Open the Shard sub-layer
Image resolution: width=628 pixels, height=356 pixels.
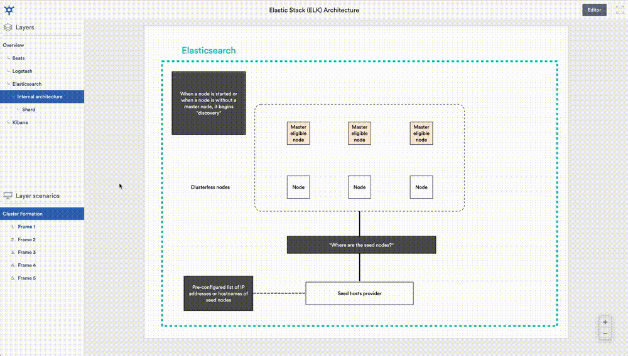[28, 110]
